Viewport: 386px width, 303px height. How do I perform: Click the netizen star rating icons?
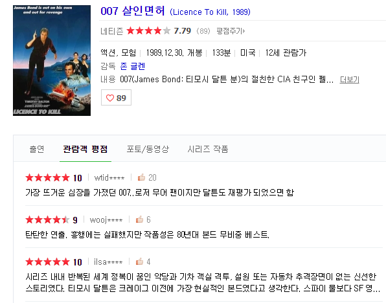point(148,31)
